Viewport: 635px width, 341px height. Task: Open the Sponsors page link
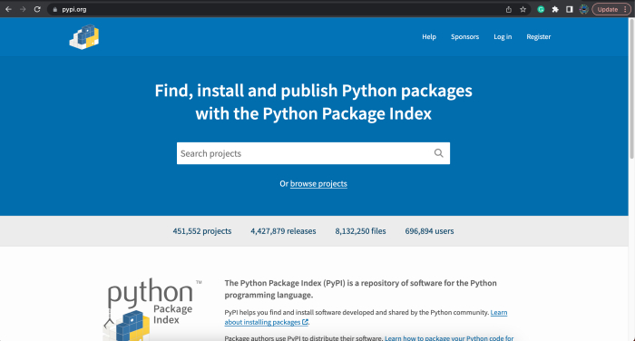(464, 37)
